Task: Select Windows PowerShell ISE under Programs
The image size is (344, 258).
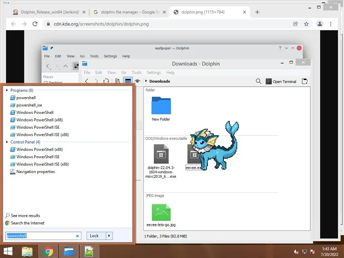Action: [35, 127]
